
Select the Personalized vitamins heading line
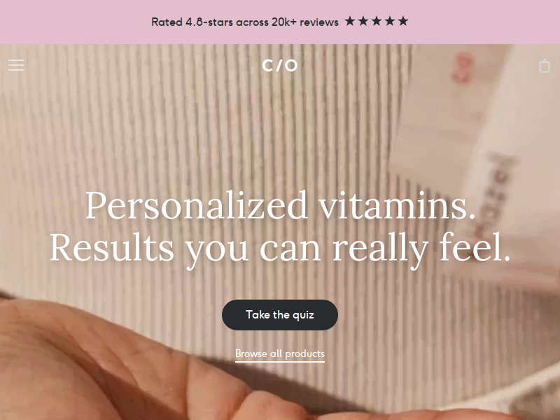[281, 205]
